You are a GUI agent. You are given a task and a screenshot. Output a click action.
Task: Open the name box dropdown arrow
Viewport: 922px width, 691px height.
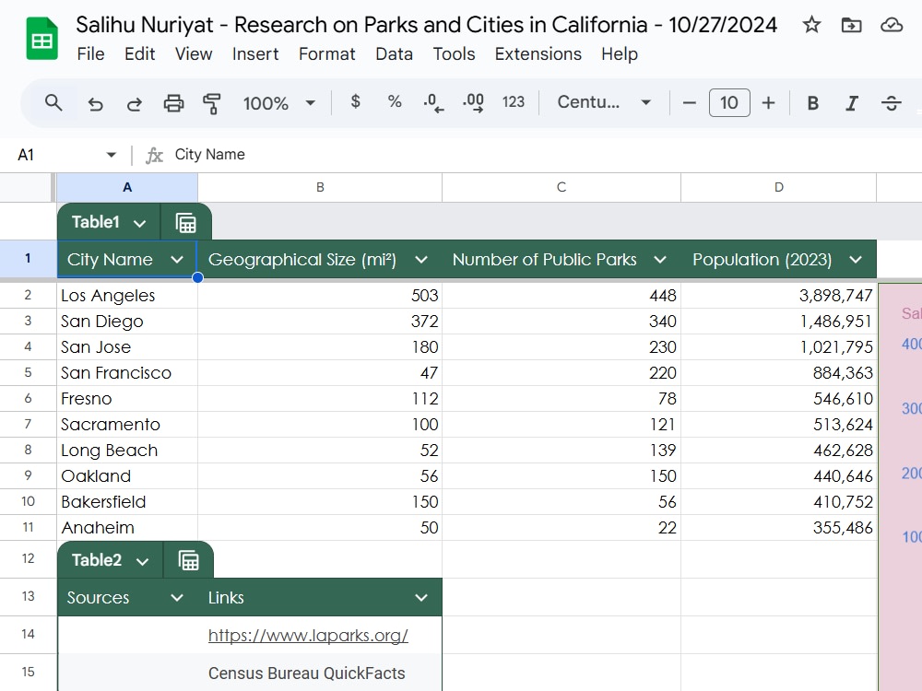click(x=112, y=155)
